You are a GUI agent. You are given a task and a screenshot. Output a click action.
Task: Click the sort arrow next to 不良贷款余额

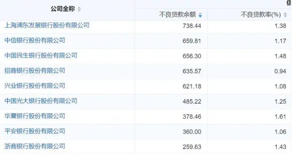200,15
